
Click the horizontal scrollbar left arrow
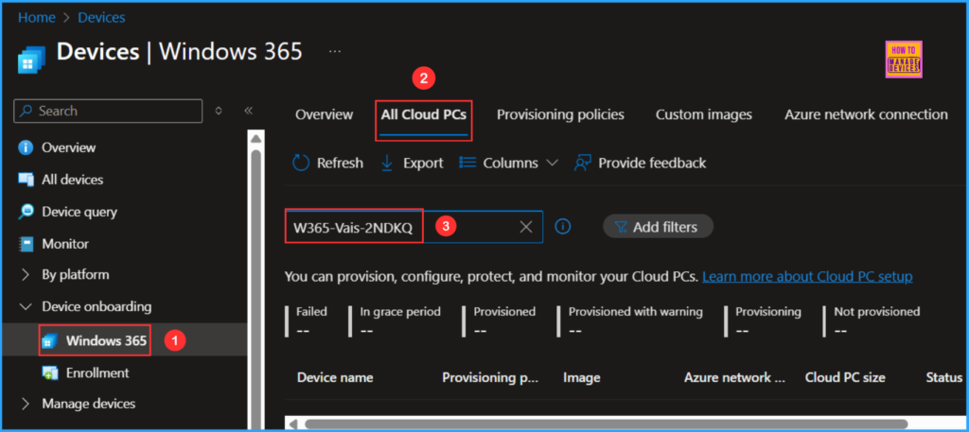click(293, 424)
